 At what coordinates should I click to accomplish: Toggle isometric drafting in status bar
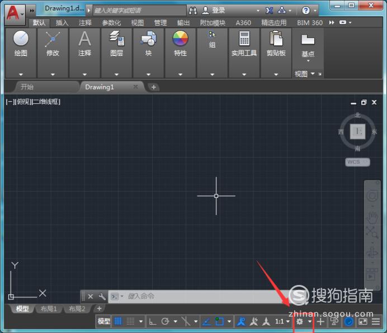tap(186, 321)
